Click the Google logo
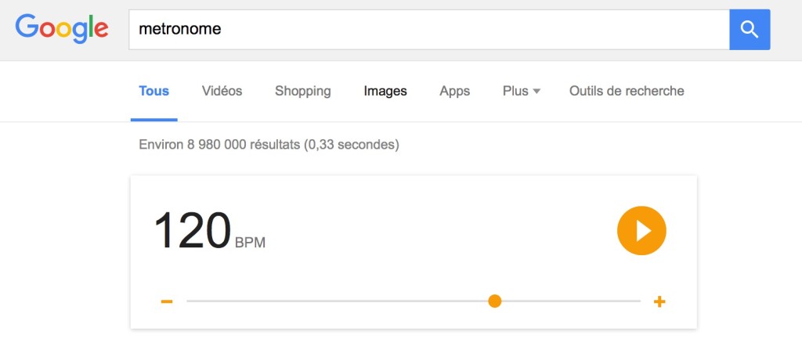 coord(62,29)
